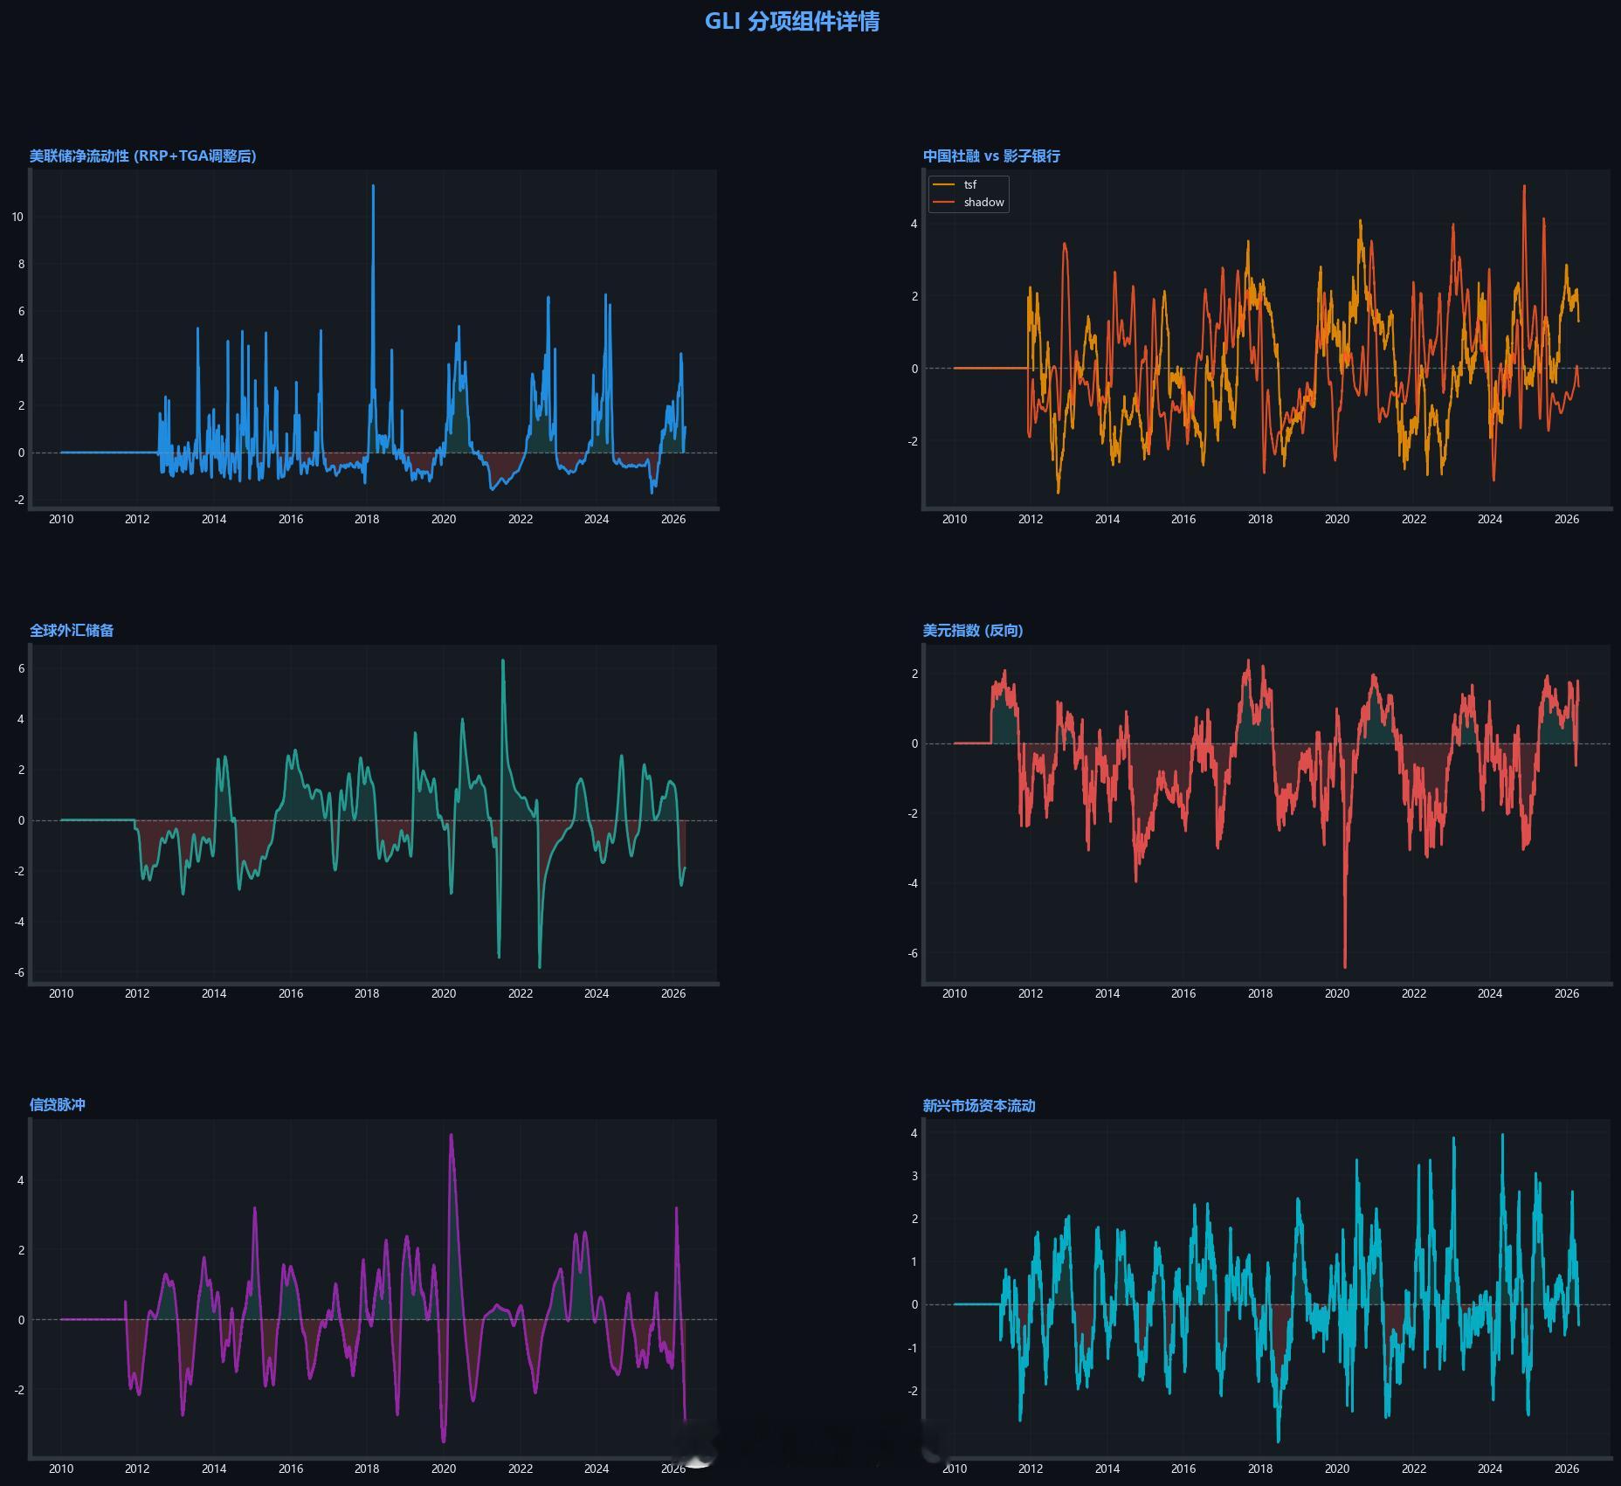Click the 10 y-axis label on Fed liquidity chart
The image size is (1621, 1486).
pos(17,217)
